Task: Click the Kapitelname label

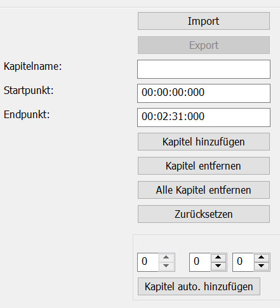Action: point(32,67)
